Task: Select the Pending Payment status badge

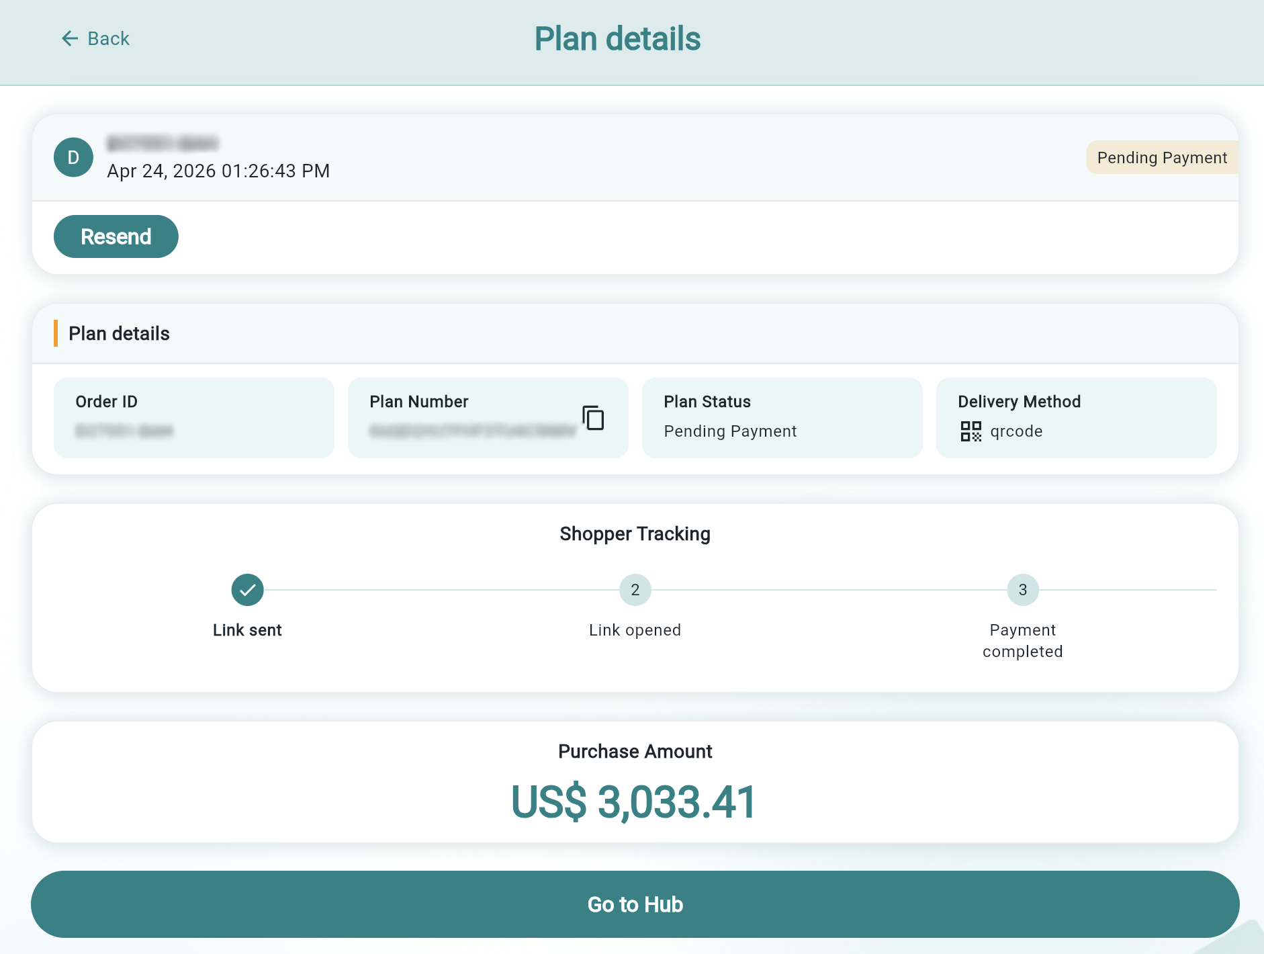Action: (x=1163, y=157)
